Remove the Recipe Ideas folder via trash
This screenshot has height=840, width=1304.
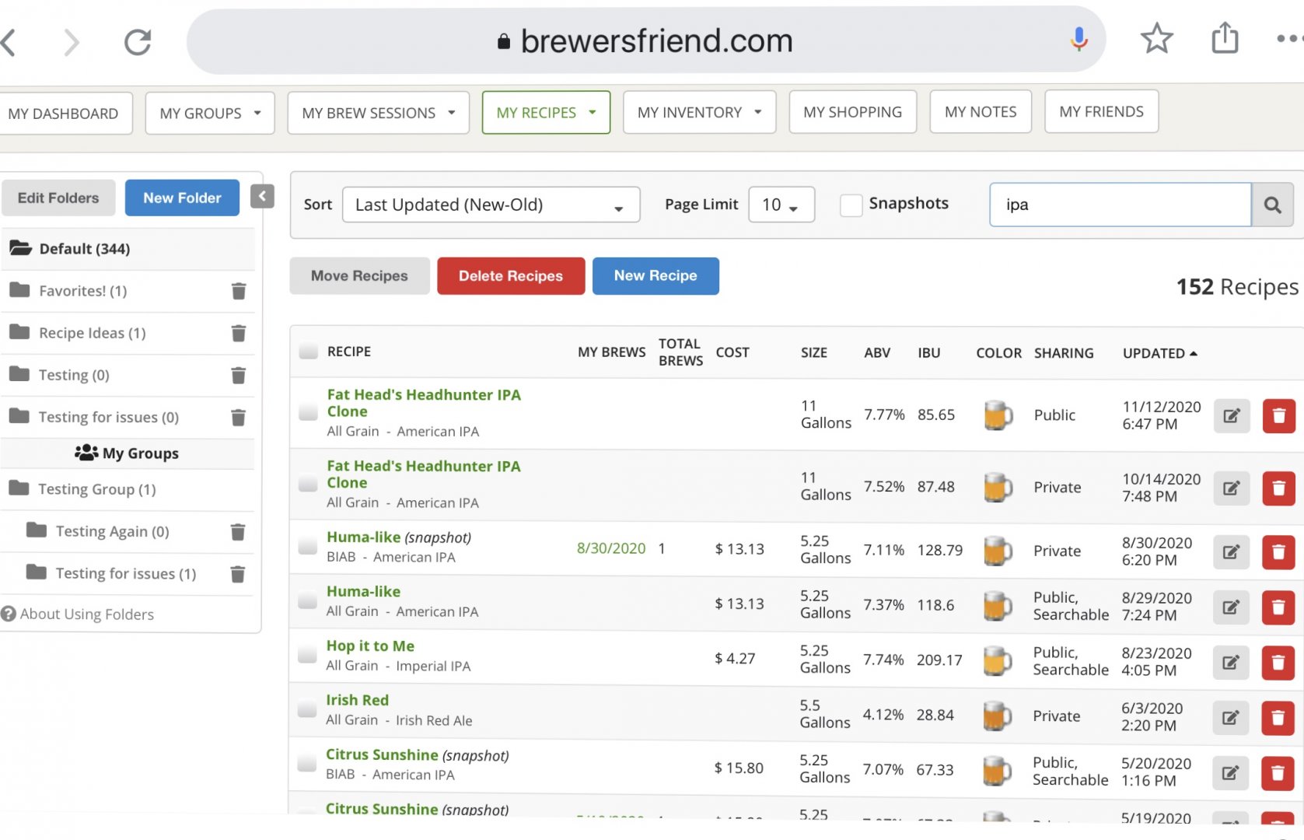pyautogui.click(x=239, y=333)
